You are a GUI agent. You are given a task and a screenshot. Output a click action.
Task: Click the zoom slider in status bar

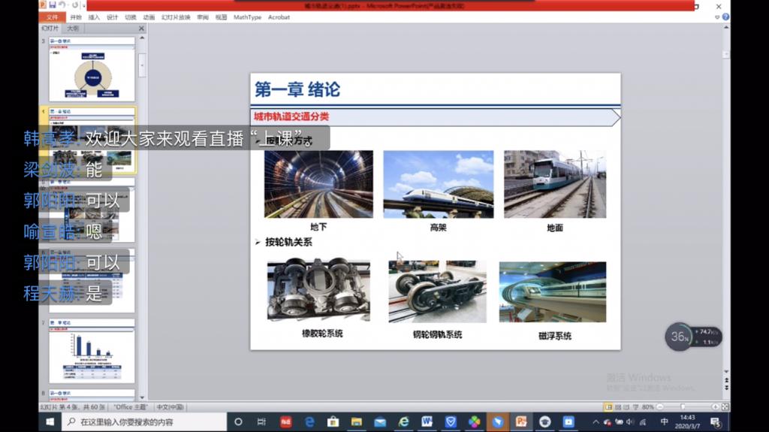[x=682, y=407]
